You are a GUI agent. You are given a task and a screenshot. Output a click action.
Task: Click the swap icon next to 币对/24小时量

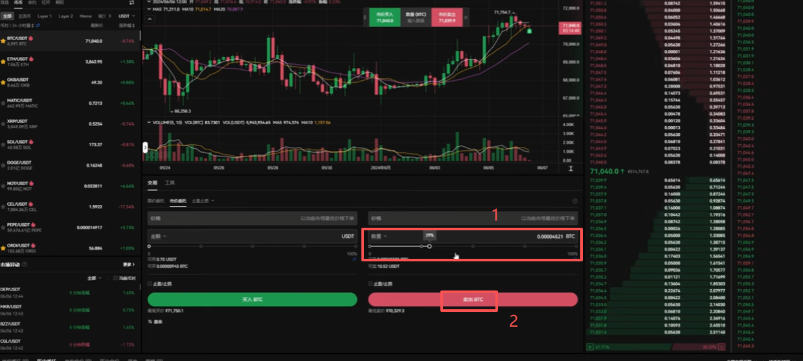(x=37, y=25)
